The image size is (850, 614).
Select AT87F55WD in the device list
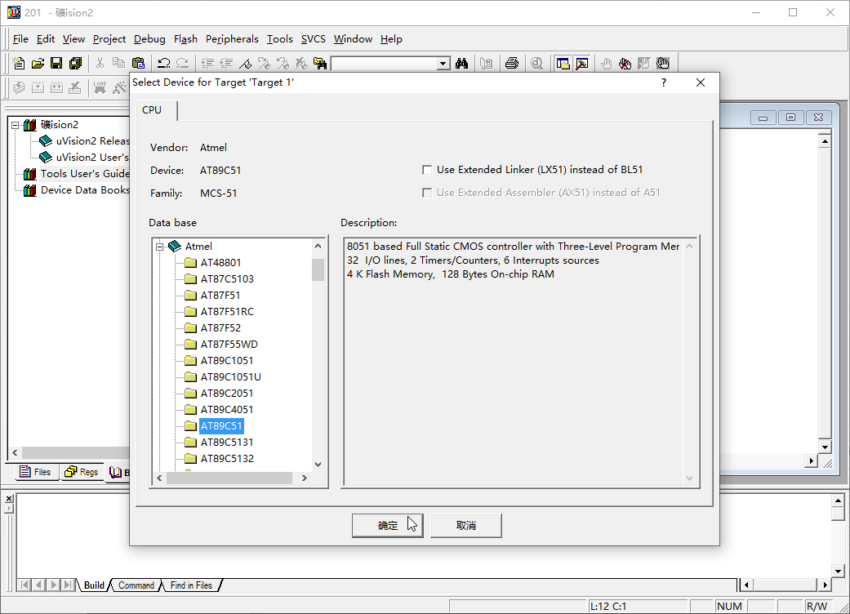point(229,344)
